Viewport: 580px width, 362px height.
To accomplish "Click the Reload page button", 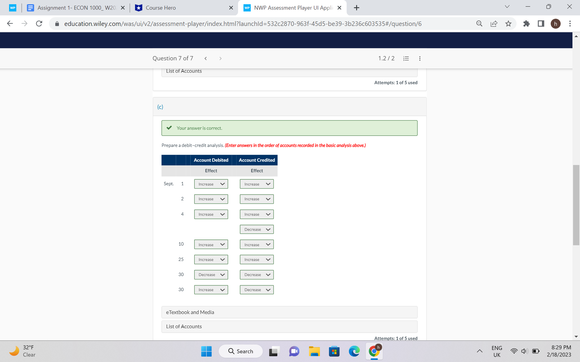I will (39, 24).
